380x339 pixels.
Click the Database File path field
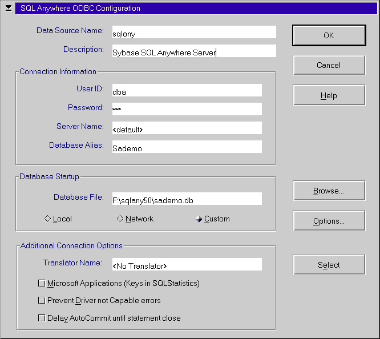187,199
